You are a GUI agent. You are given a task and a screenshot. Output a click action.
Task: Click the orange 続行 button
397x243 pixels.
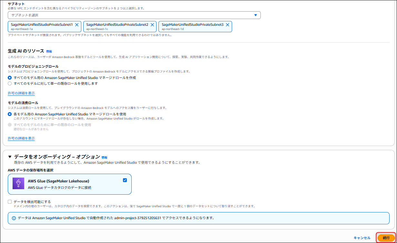[x=386, y=238]
